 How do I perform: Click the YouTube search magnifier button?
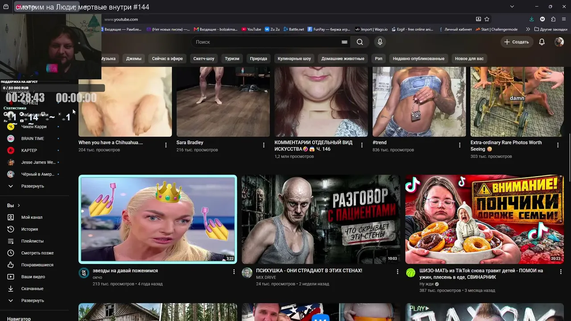360,42
